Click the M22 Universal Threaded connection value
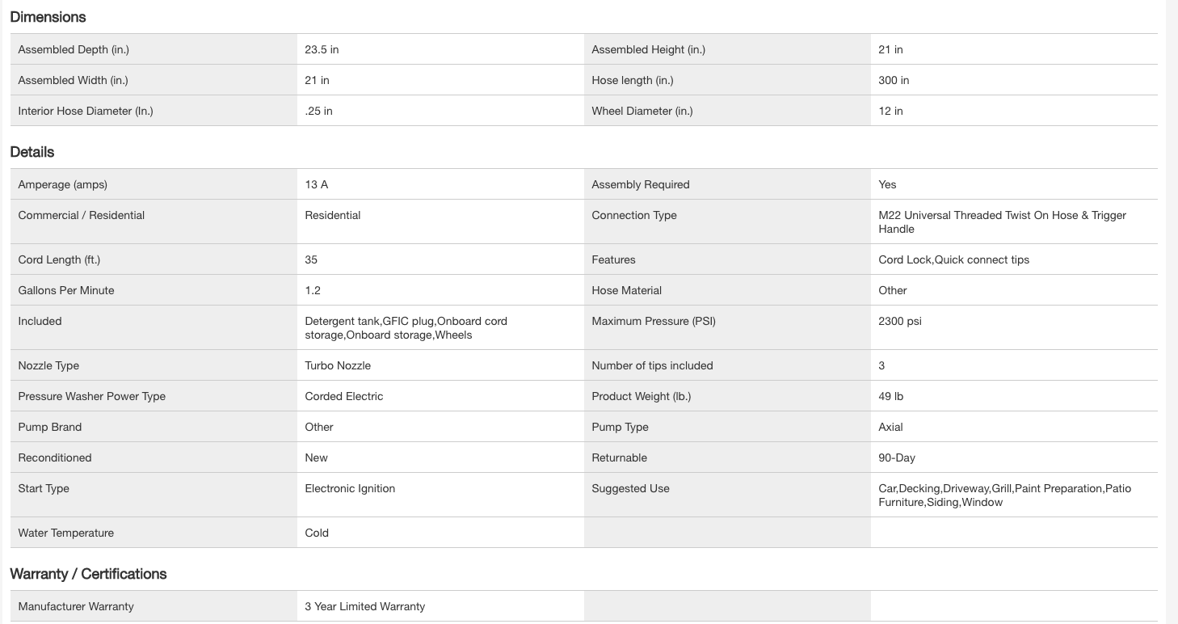Viewport: 1178px width, 624px height. [x=1002, y=222]
